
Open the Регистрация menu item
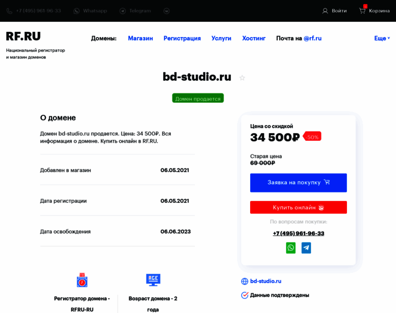[x=182, y=38]
